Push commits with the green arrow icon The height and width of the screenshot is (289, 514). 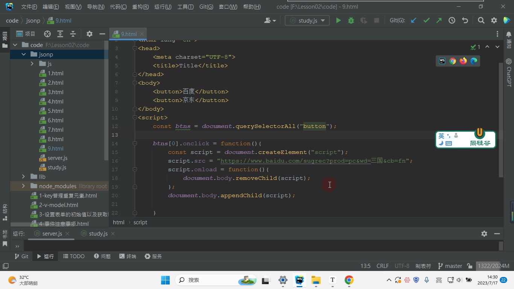[439, 21]
